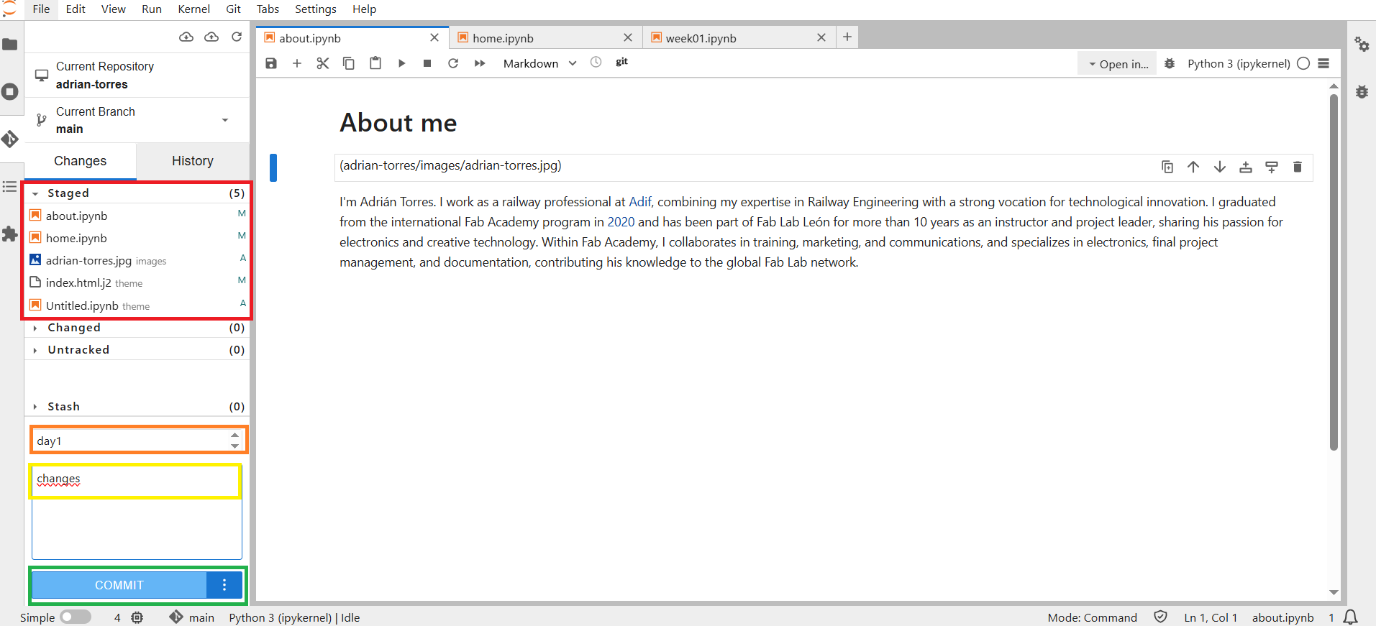Expand the Untracked files section
The image size is (1376, 626).
(35, 350)
